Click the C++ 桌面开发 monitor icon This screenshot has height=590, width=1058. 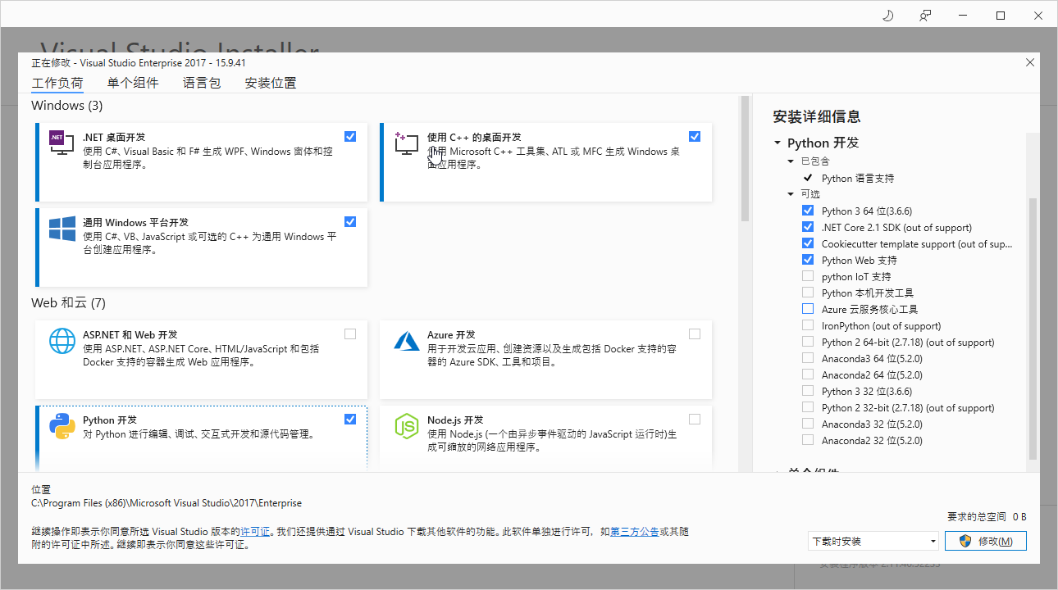point(407,143)
